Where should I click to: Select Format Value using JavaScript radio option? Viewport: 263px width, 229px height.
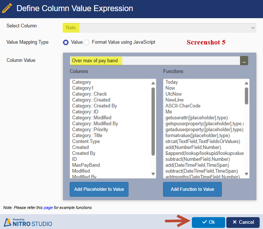pyautogui.click(x=87, y=42)
